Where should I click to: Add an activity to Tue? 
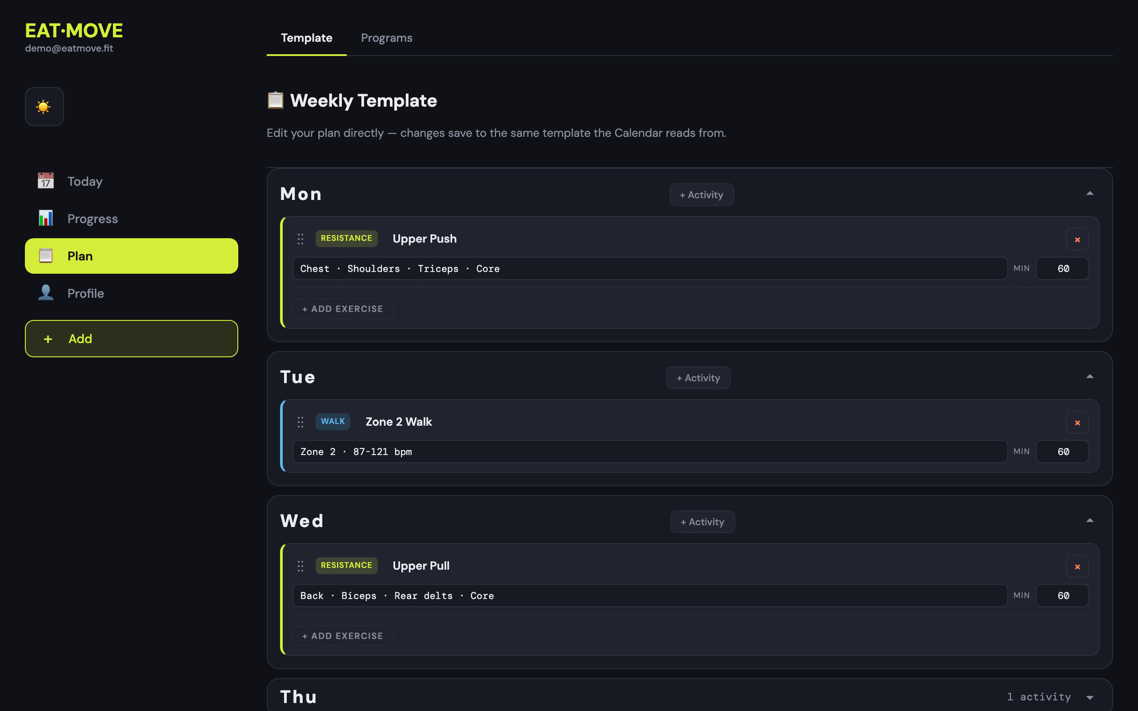[698, 378]
